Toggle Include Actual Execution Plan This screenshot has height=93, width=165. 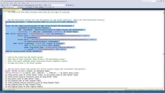[34, 7]
